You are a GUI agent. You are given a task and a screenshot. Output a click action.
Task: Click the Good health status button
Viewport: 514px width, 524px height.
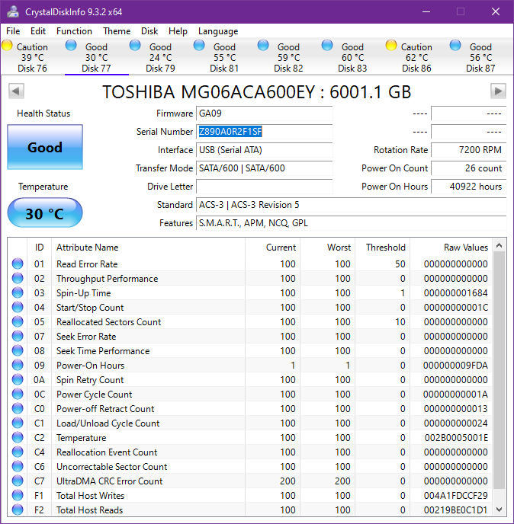[x=45, y=147]
